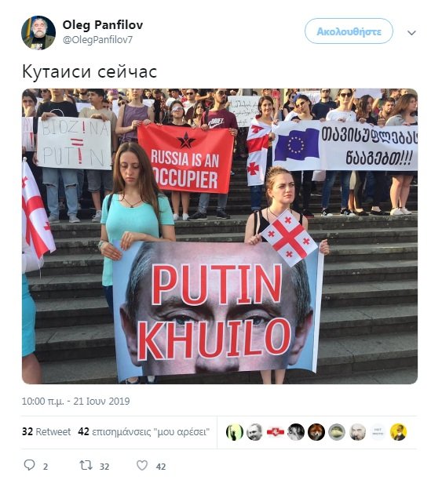Open the red-white flag liker avatar

276,432
